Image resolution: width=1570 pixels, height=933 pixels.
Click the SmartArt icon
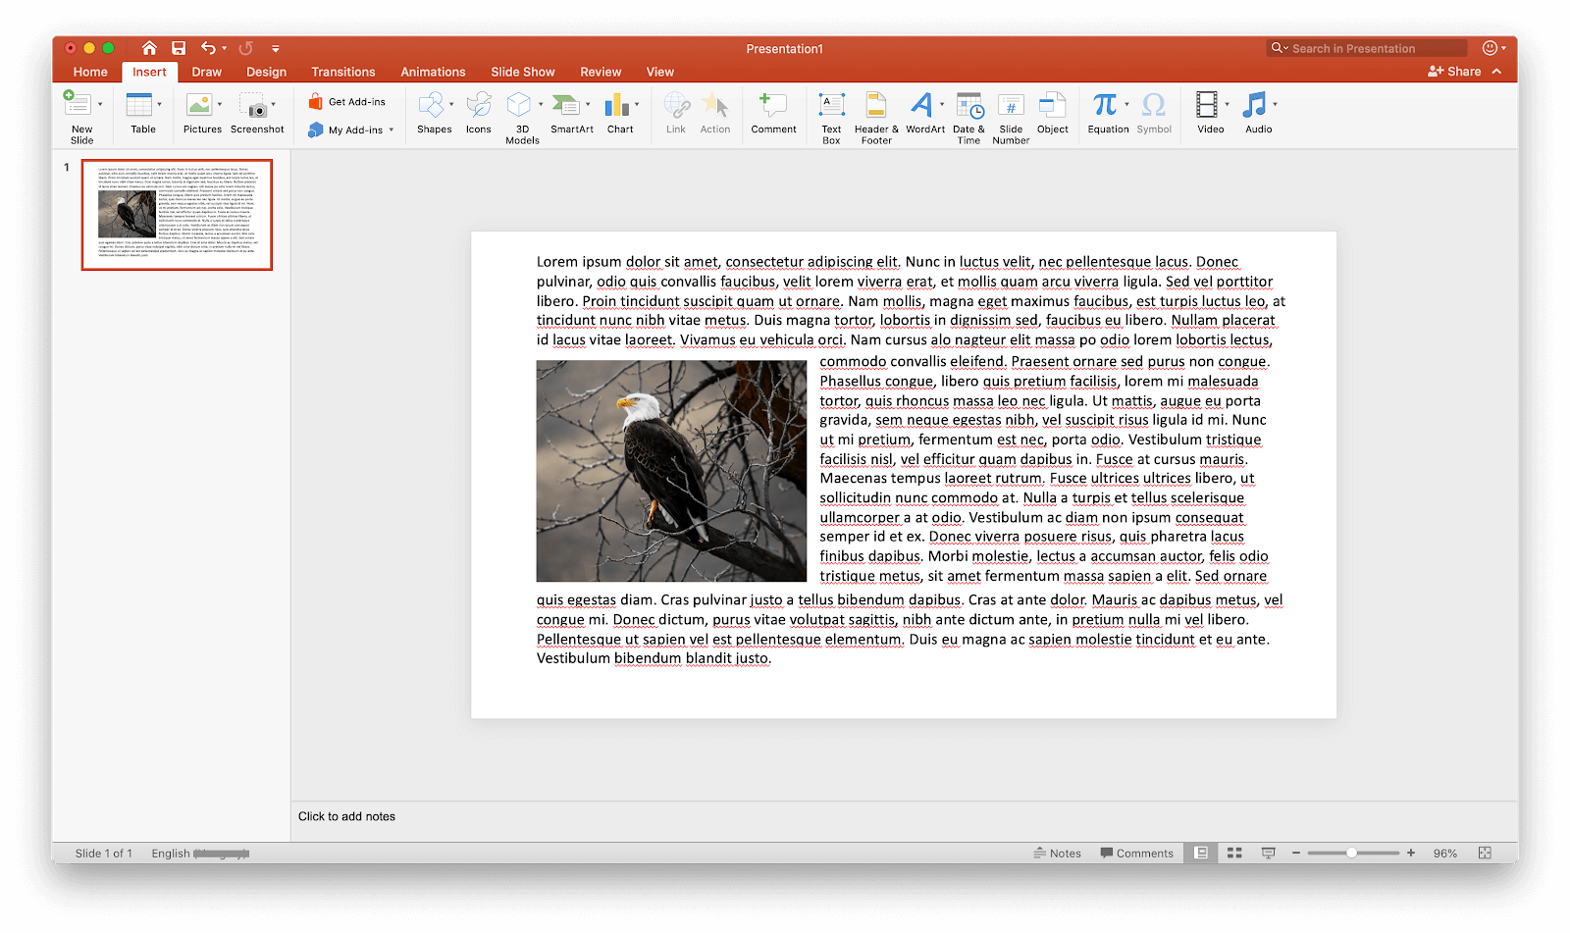[565, 105]
